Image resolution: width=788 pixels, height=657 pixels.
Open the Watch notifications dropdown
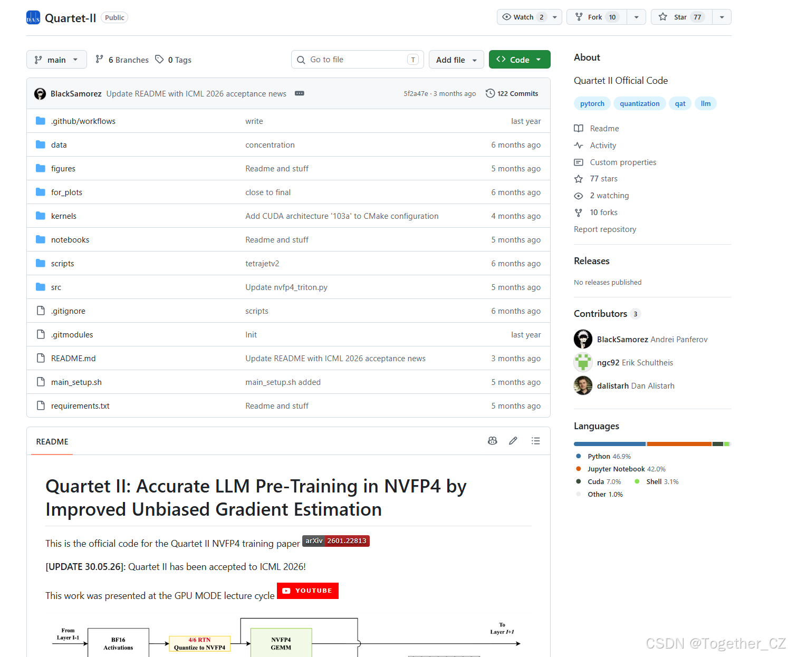point(529,17)
